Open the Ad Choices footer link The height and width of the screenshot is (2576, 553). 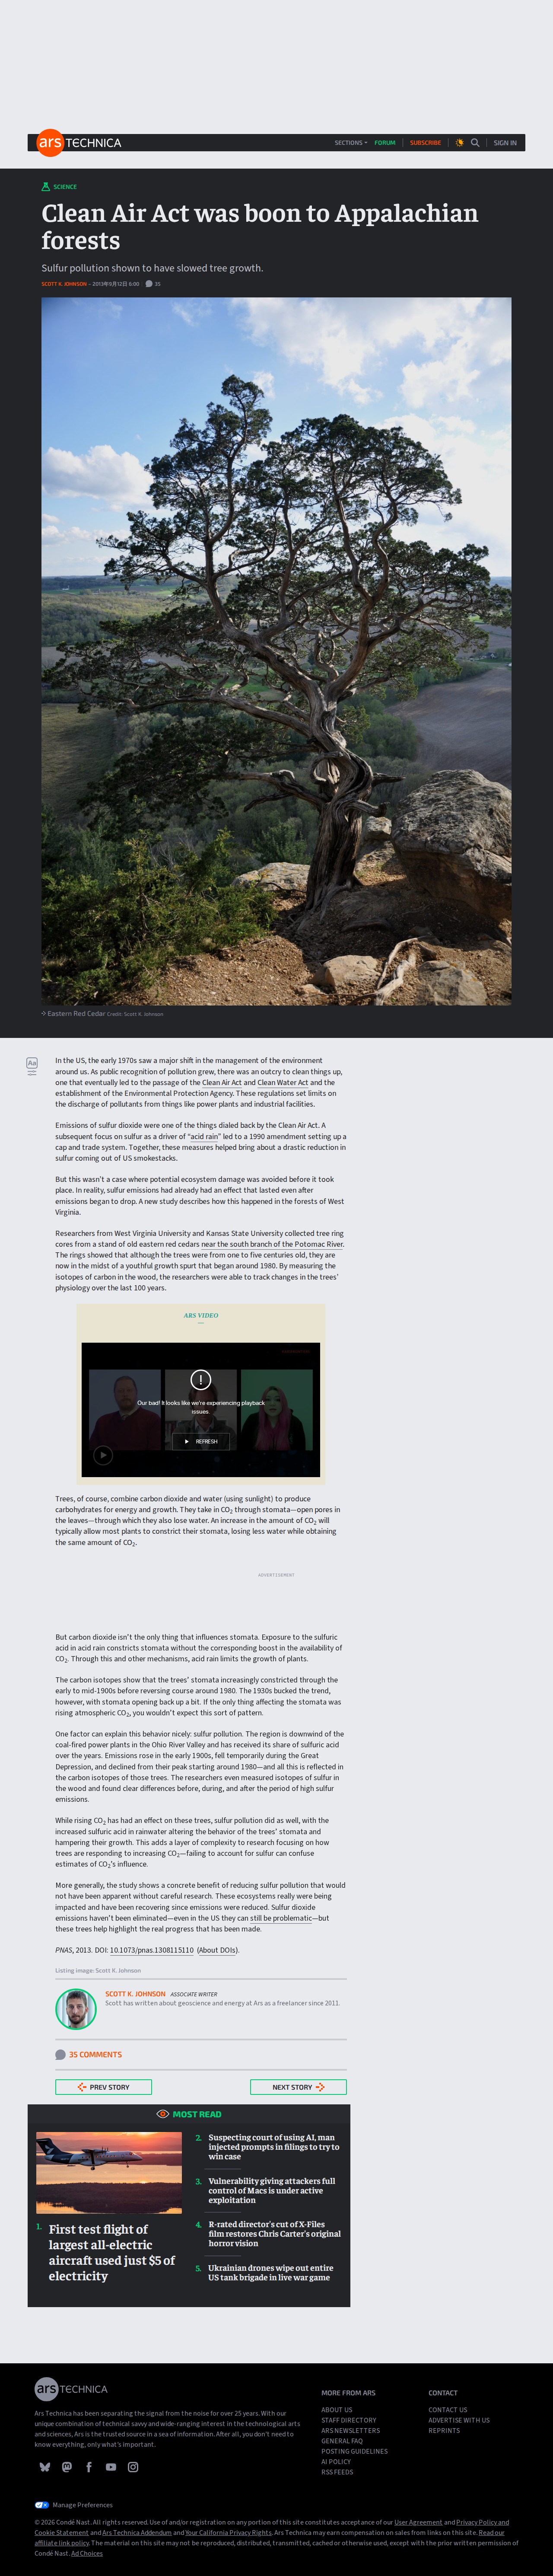tap(87, 2553)
